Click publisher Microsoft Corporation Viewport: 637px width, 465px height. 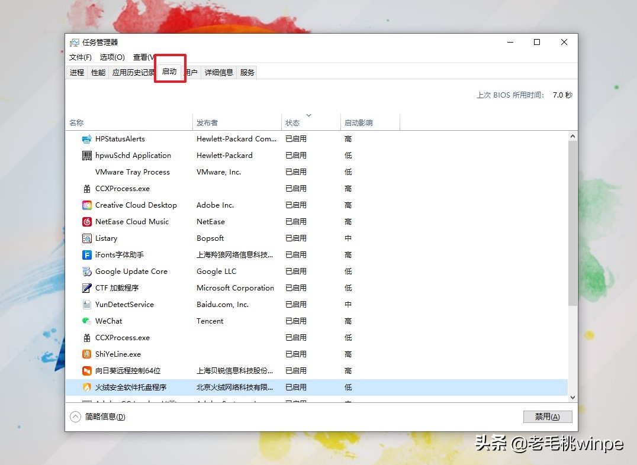tap(235, 288)
